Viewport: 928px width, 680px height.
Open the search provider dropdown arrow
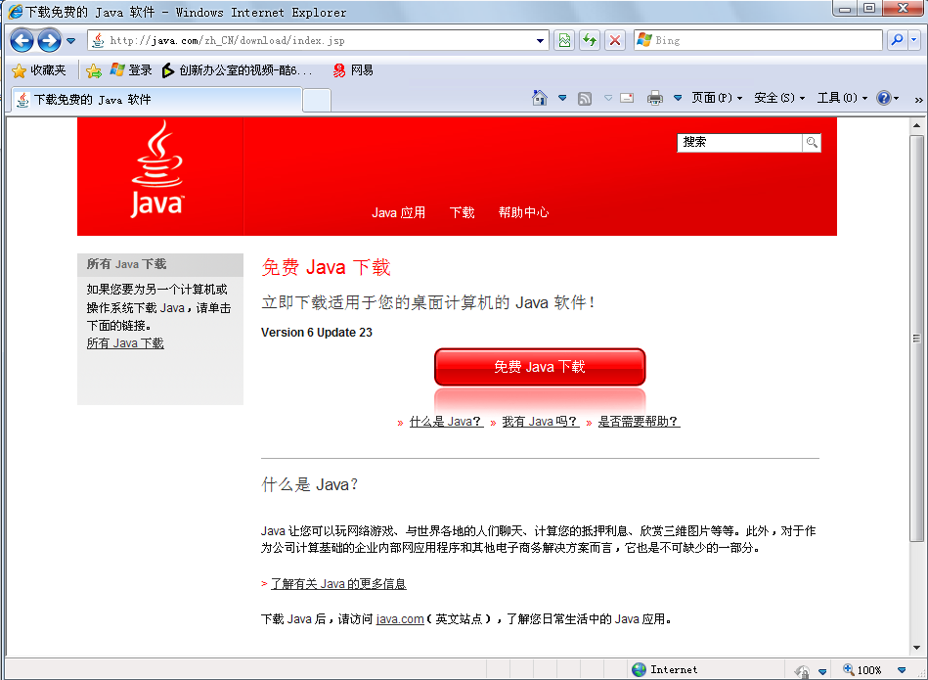pyautogui.click(x=913, y=40)
